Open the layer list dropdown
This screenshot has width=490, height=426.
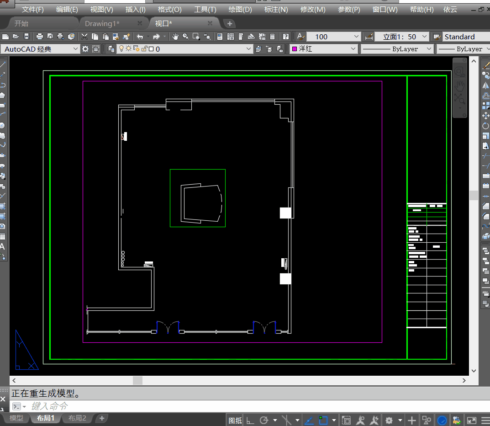tap(184, 49)
